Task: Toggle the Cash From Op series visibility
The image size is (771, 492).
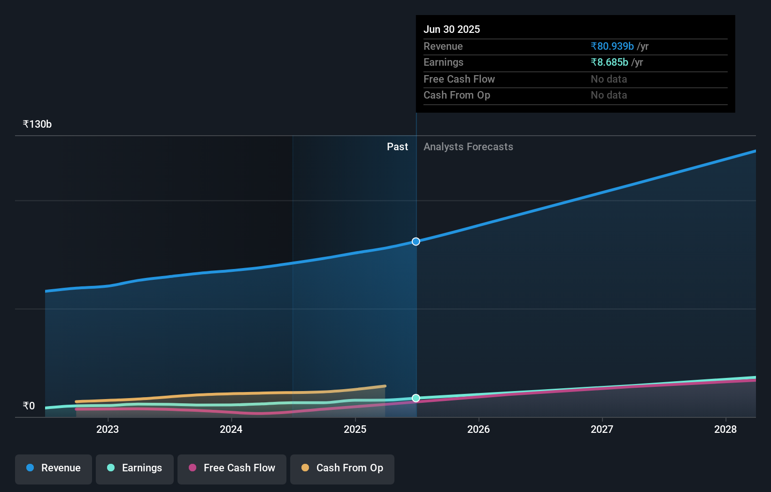Action: [x=342, y=469]
